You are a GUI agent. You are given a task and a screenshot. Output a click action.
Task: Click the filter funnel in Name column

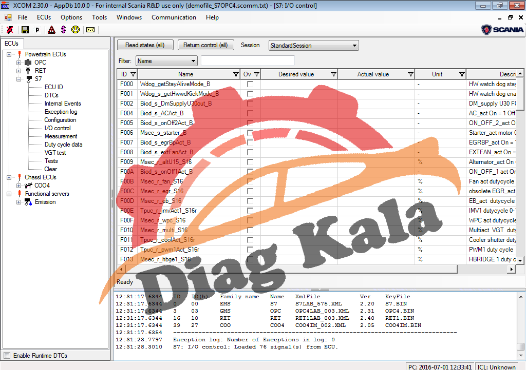point(236,74)
